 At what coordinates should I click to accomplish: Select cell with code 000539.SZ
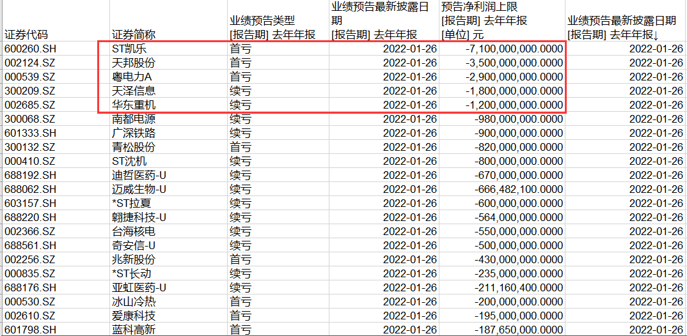[56, 77]
